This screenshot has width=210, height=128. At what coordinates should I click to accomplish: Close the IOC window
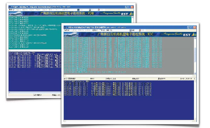195,27
